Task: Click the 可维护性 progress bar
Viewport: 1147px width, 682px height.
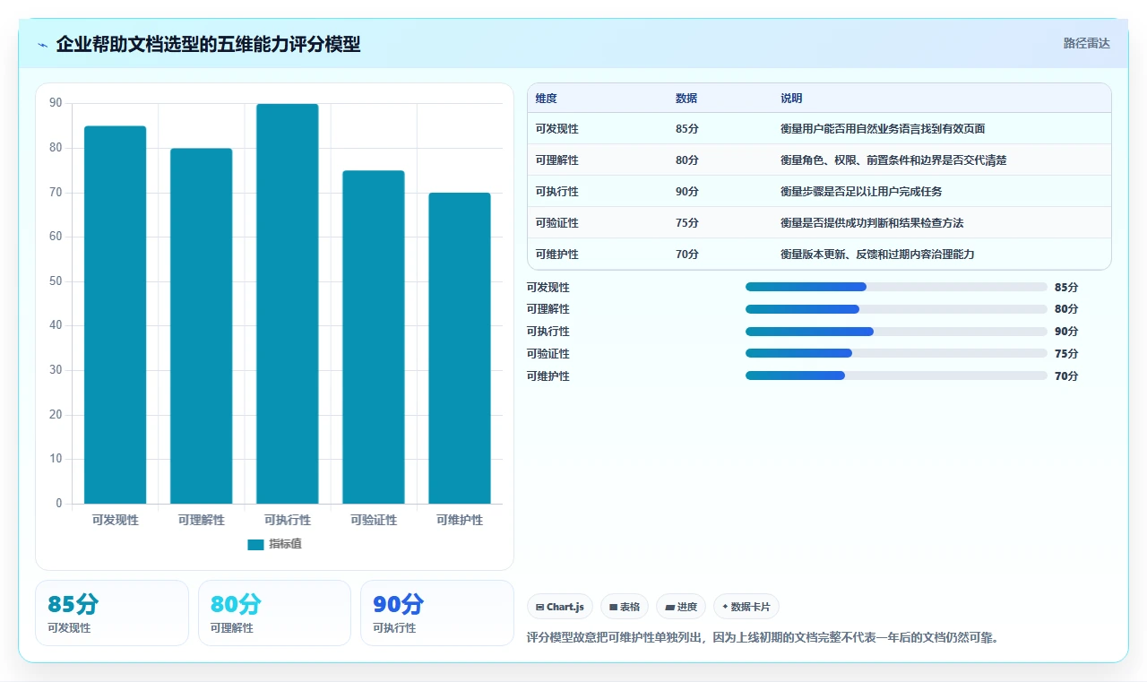Action: 896,376
